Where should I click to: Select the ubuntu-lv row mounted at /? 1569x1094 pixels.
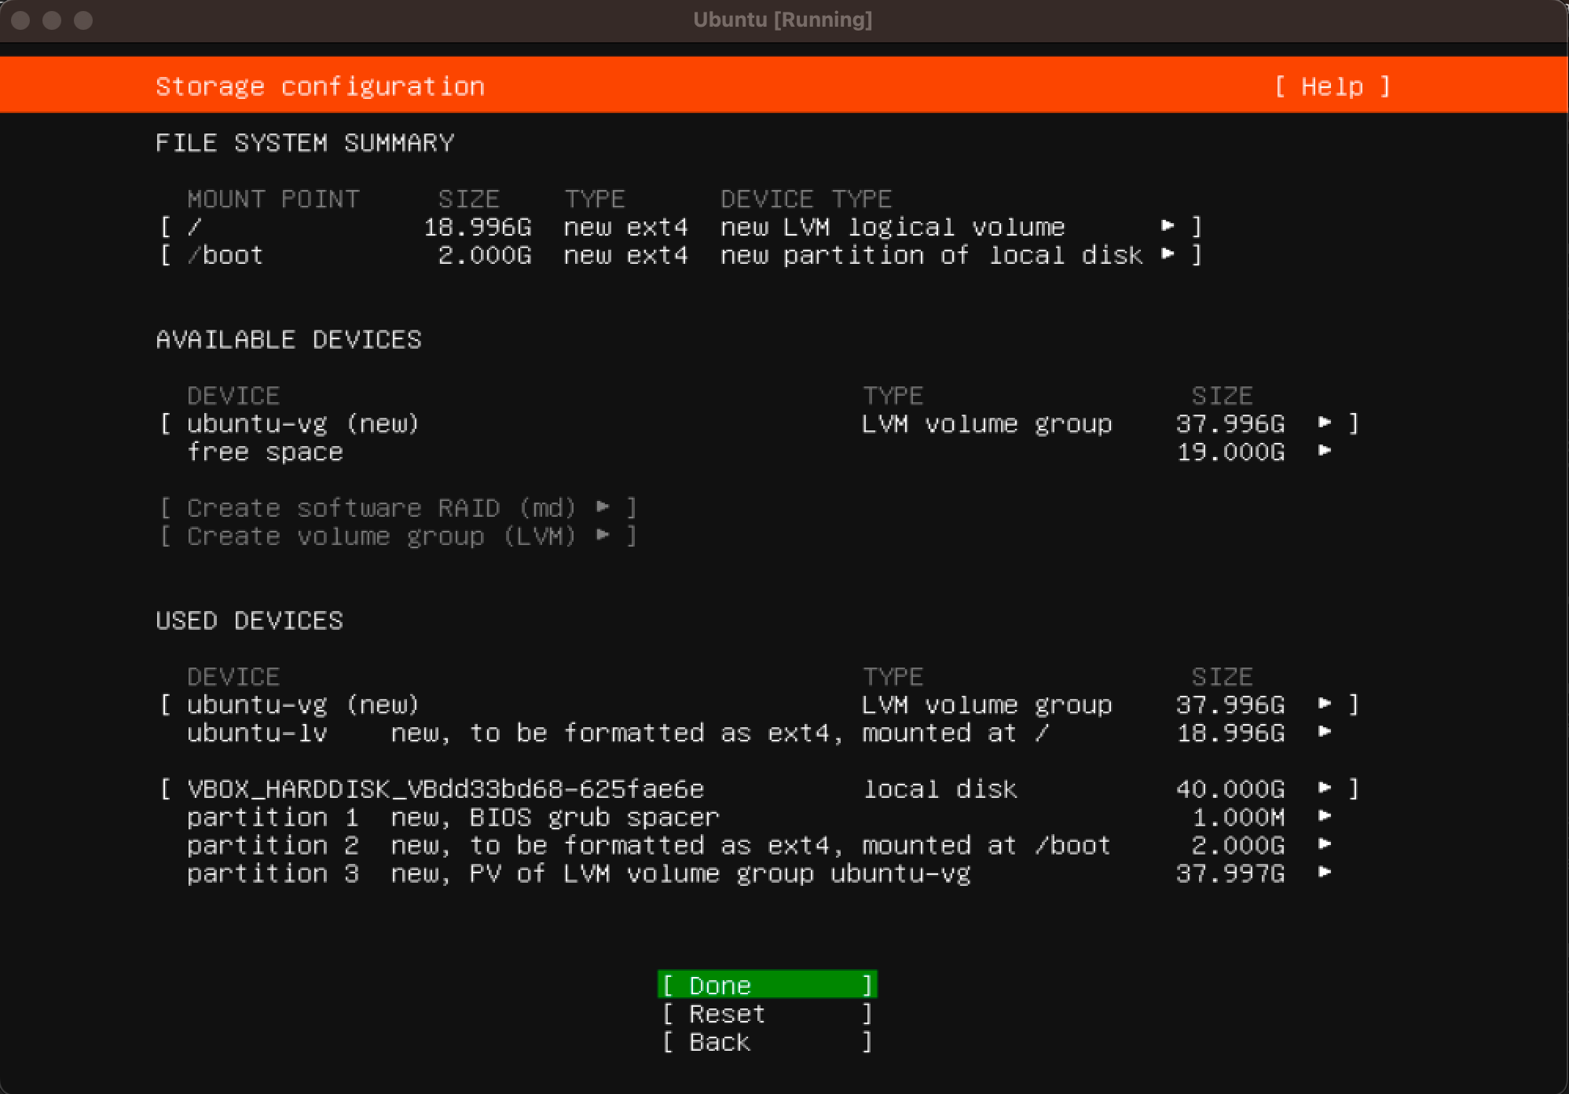tap(617, 733)
